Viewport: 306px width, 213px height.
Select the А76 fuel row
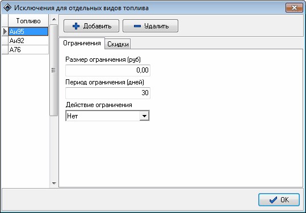(28, 50)
